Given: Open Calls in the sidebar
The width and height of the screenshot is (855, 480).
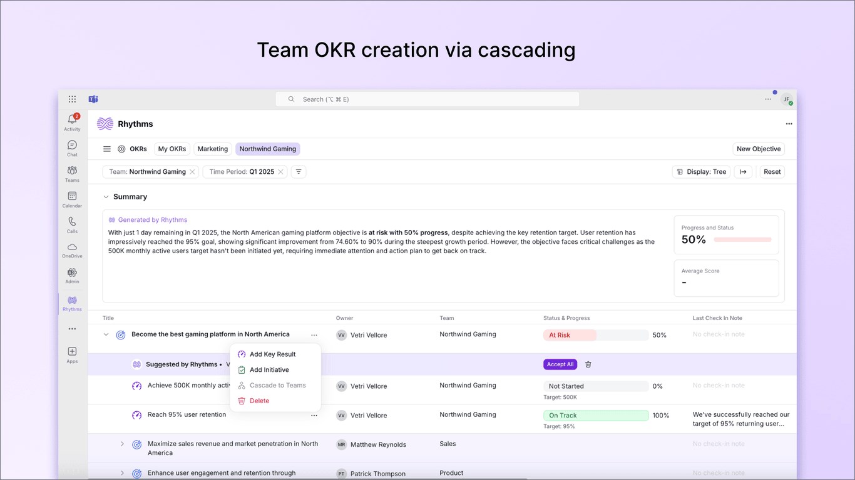Looking at the screenshot, I should [72, 225].
